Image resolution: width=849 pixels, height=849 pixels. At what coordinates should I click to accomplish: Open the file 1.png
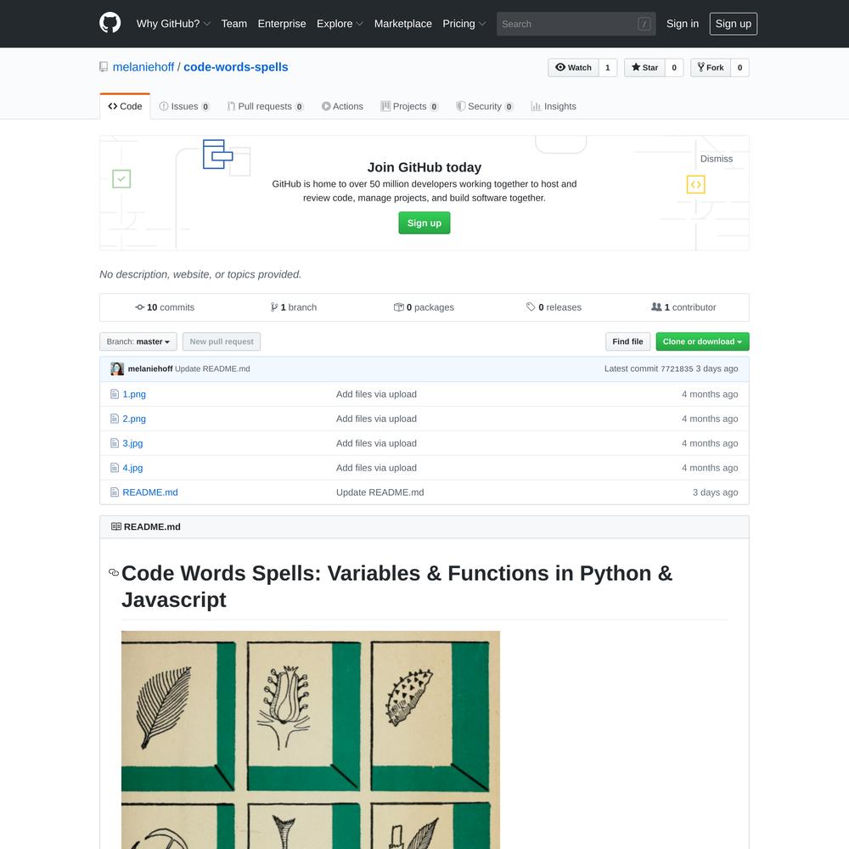tap(134, 394)
